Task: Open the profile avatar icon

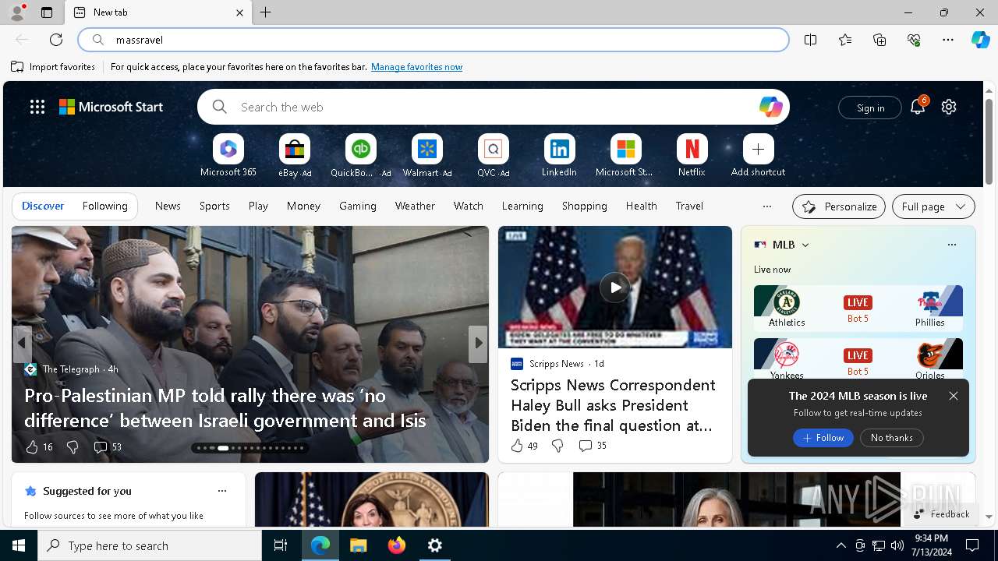Action: pyautogui.click(x=16, y=12)
